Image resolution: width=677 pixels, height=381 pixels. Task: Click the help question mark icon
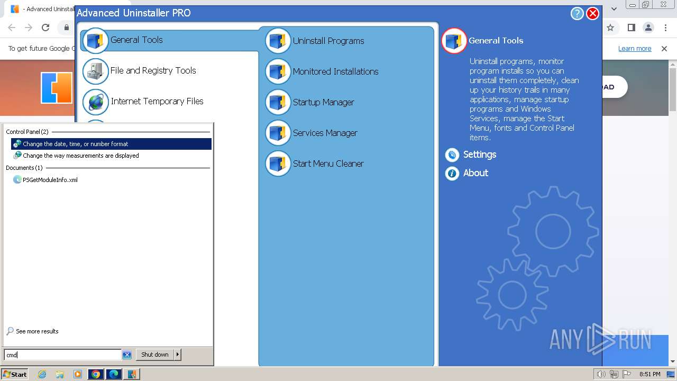point(577,13)
